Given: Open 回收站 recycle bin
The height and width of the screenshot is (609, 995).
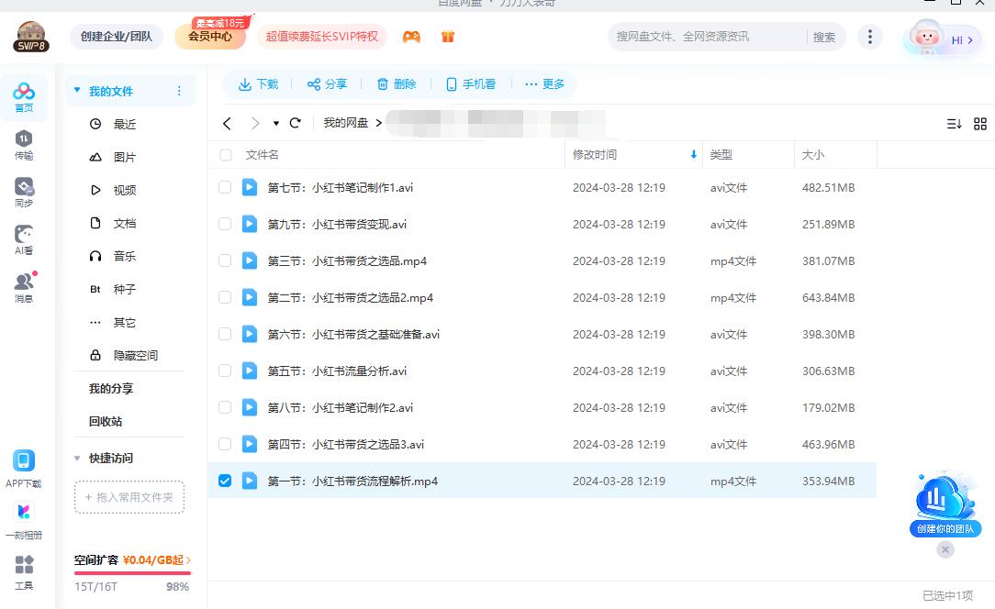Looking at the screenshot, I should (106, 421).
